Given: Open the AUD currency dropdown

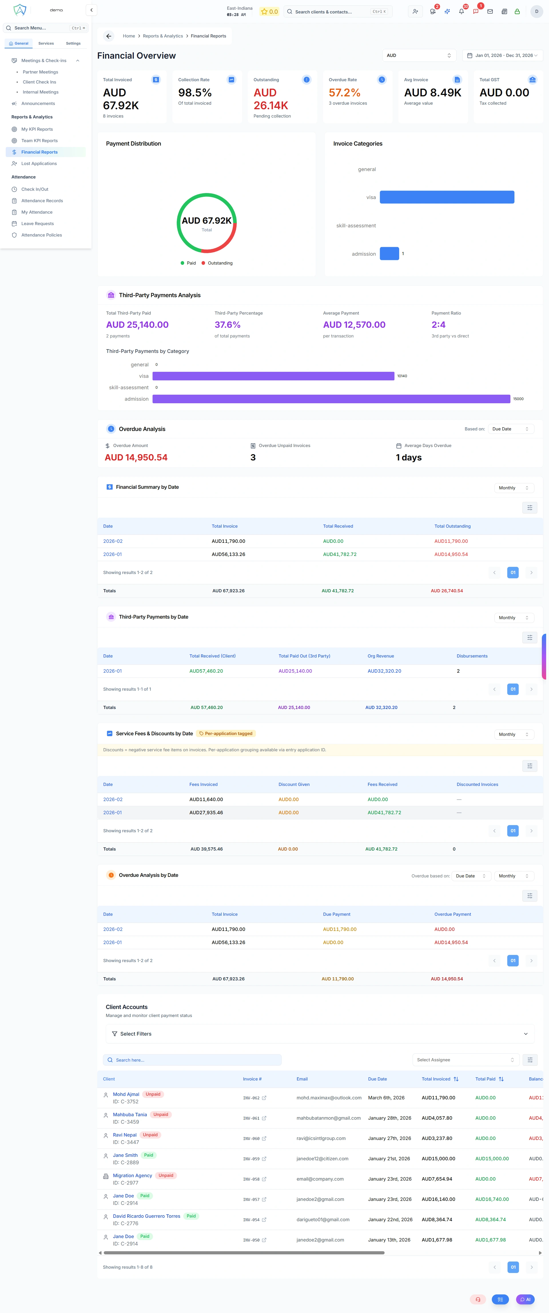Looking at the screenshot, I should [419, 55].
